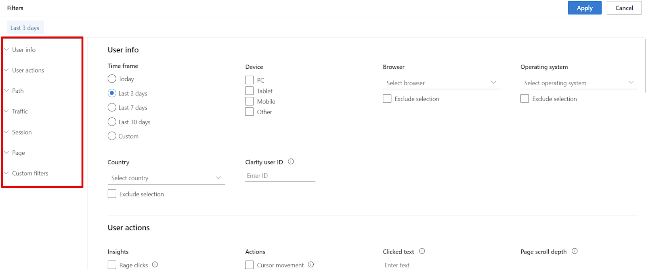Image resolution: width=646 pixels, height=270 pixels.
Task: Jump to User info section
Action: pyautogui.click(x=24, y=49)
